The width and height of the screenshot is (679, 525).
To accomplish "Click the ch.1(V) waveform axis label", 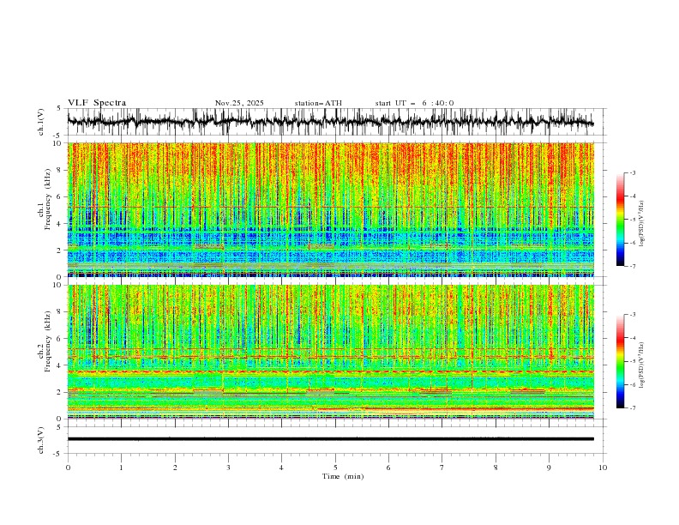I will (x=41, y=122).
